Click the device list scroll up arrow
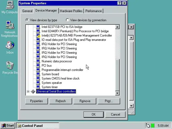The width and height of the screenshot is (172, 129). coord(117,27)
